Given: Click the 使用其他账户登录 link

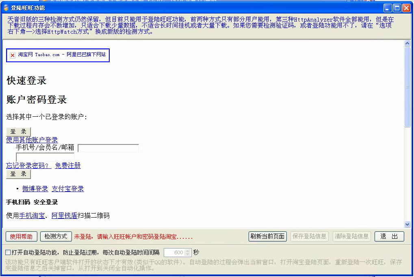Looking at the screenshot, I should 32,140.
